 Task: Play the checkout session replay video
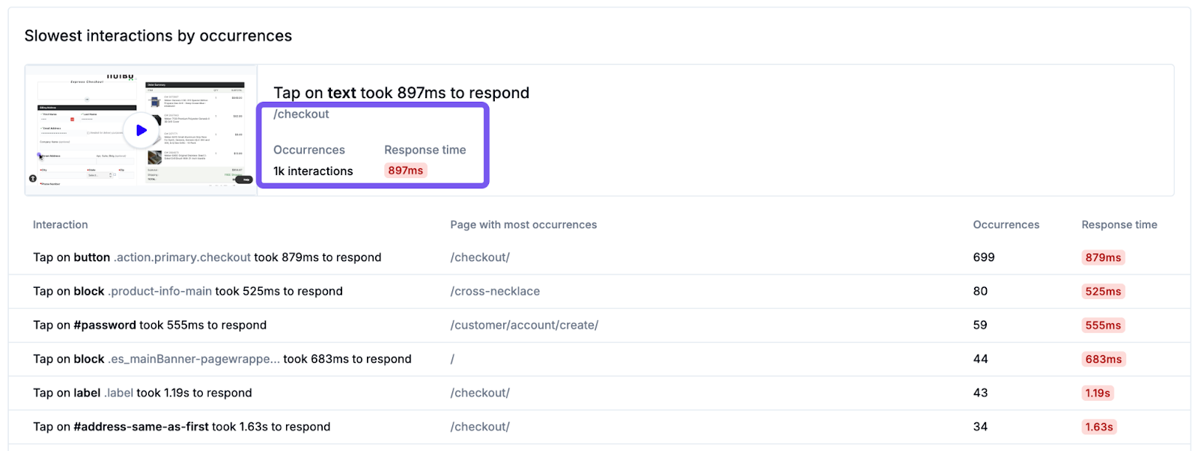coord(141,130)
